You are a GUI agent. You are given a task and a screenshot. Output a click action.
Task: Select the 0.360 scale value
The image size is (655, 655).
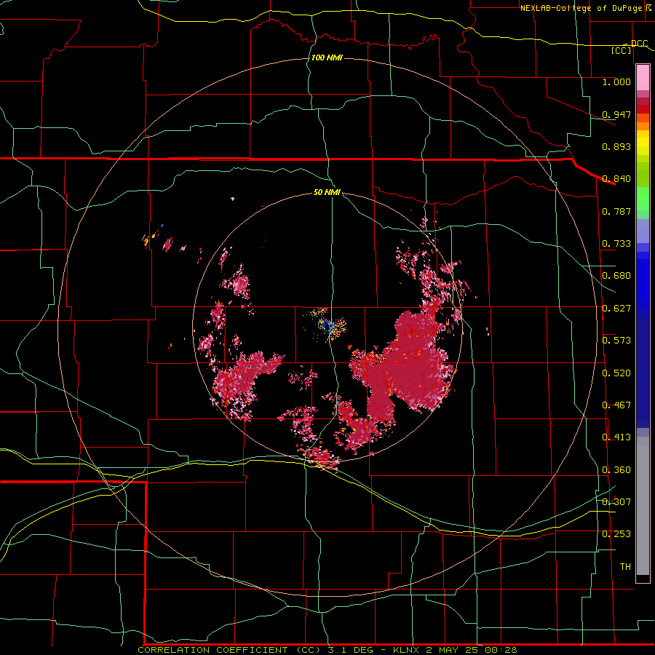coord(616,470)
